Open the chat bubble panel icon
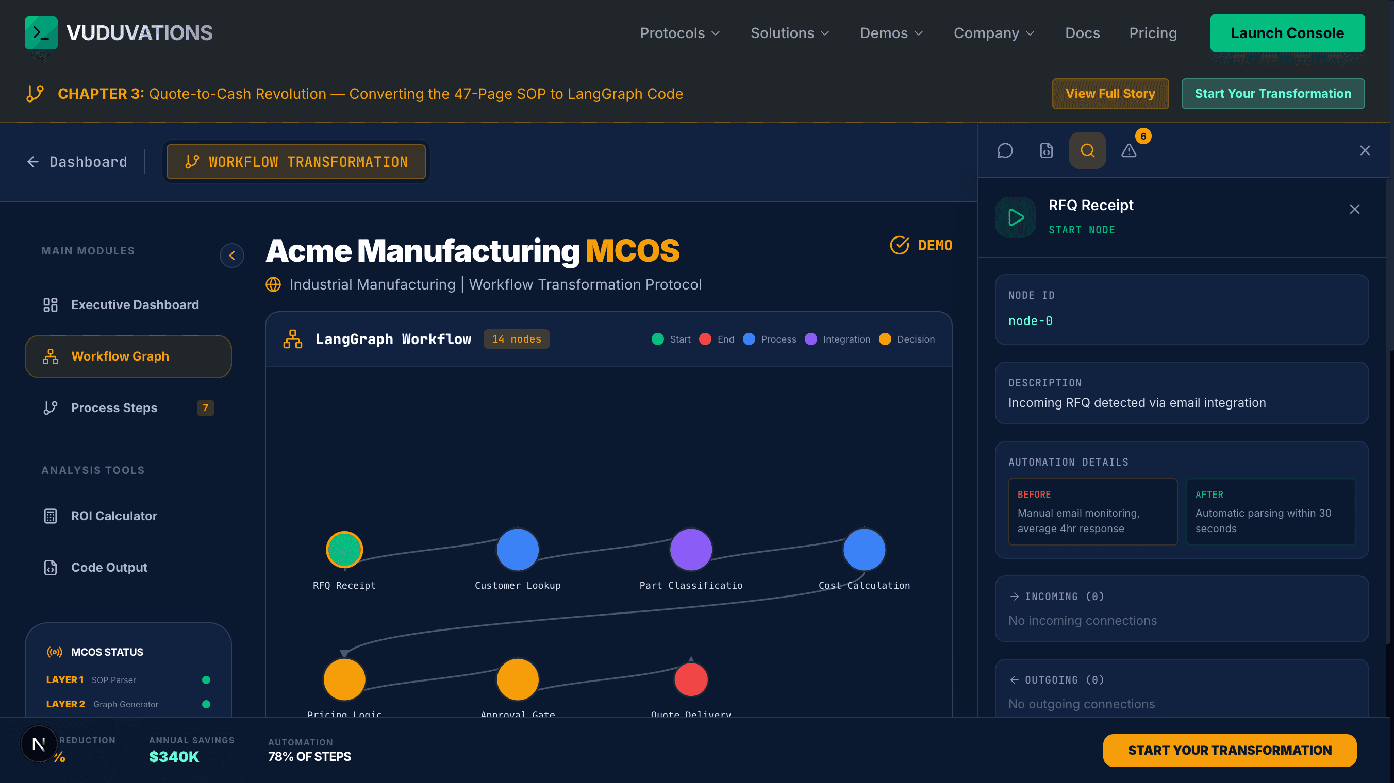The image size is (1394, 783). [1005, 150]
